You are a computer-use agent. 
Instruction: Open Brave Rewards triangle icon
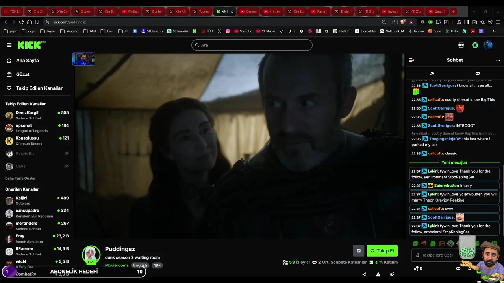pos(411,22)
